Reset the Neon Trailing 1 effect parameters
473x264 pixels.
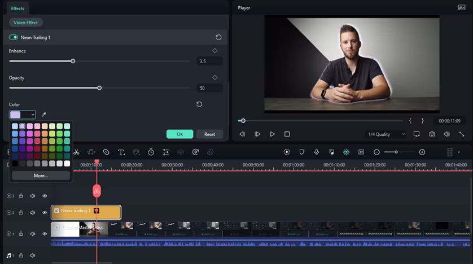click(x=218, y=37)
